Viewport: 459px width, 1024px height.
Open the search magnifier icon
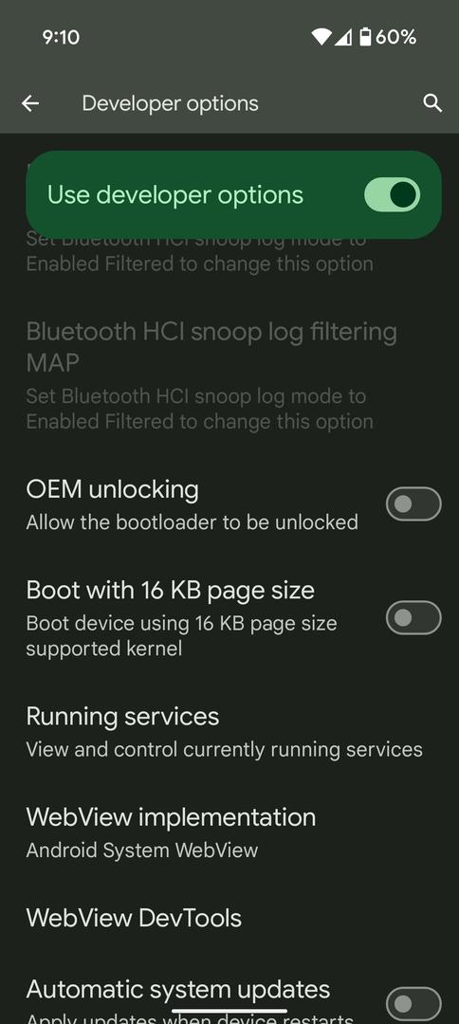432,103
